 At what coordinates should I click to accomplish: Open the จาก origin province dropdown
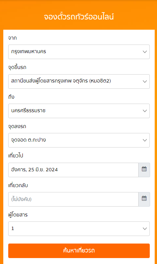(x=79, y=52)
